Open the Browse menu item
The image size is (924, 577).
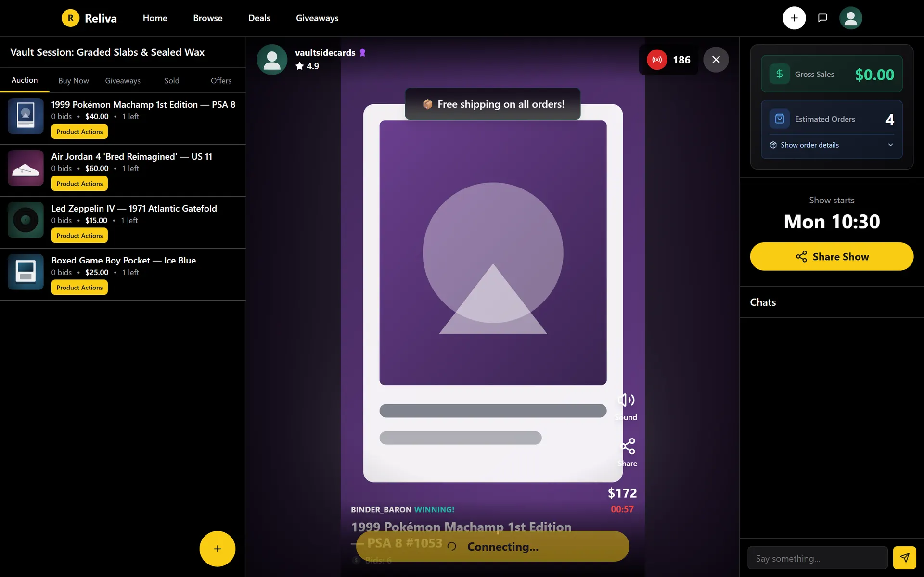pos(208,18)
